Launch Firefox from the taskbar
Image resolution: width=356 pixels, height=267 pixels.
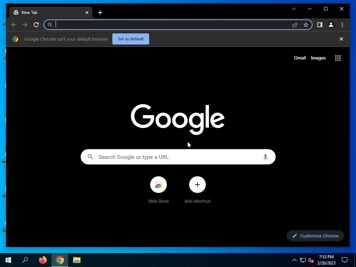(x=42, y=260)
